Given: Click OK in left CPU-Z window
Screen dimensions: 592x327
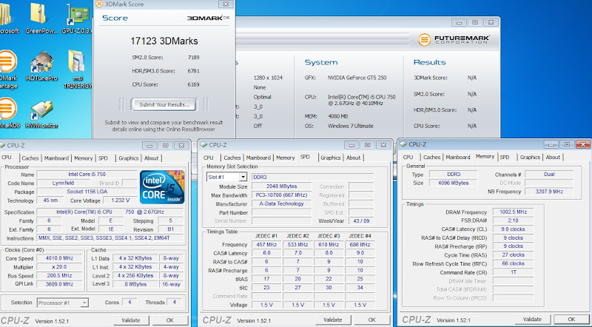Looking at the screenshot, I should [x=170, y=320].
